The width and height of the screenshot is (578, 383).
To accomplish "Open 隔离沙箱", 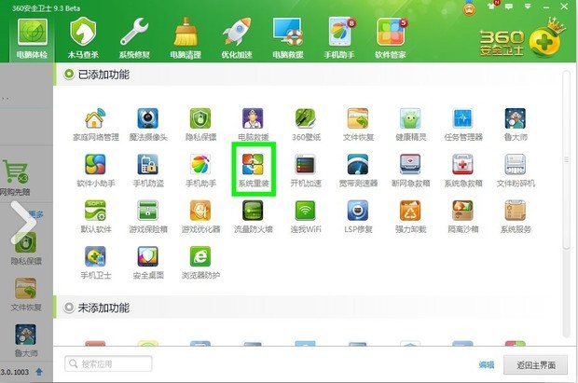I will click(x=463, y=217).
